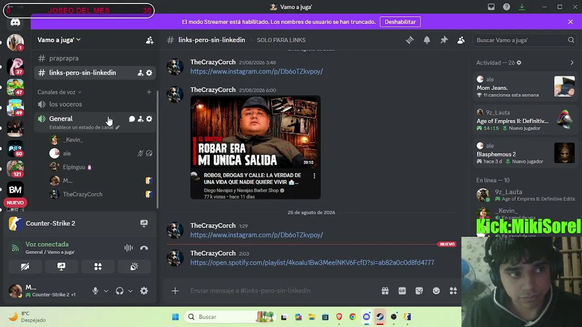Disconnect from the voice channel
The height and width of the screenshot is (327, 582).
click(144, 248)
